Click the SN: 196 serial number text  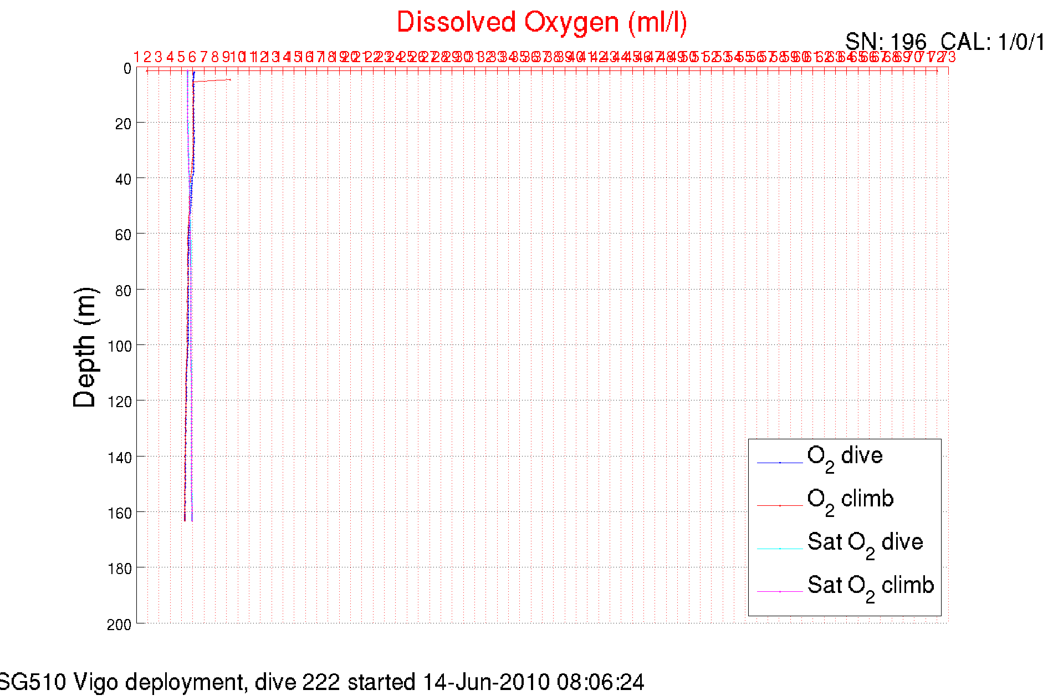(885, 42)
